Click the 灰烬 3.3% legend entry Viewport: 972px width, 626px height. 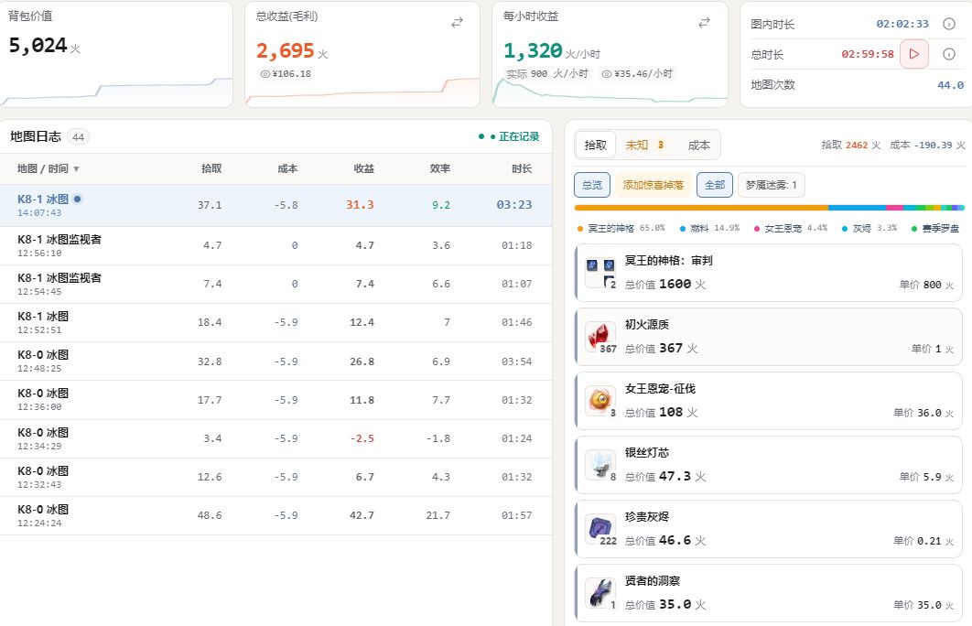pyautogui.click(x=869, y=228)
